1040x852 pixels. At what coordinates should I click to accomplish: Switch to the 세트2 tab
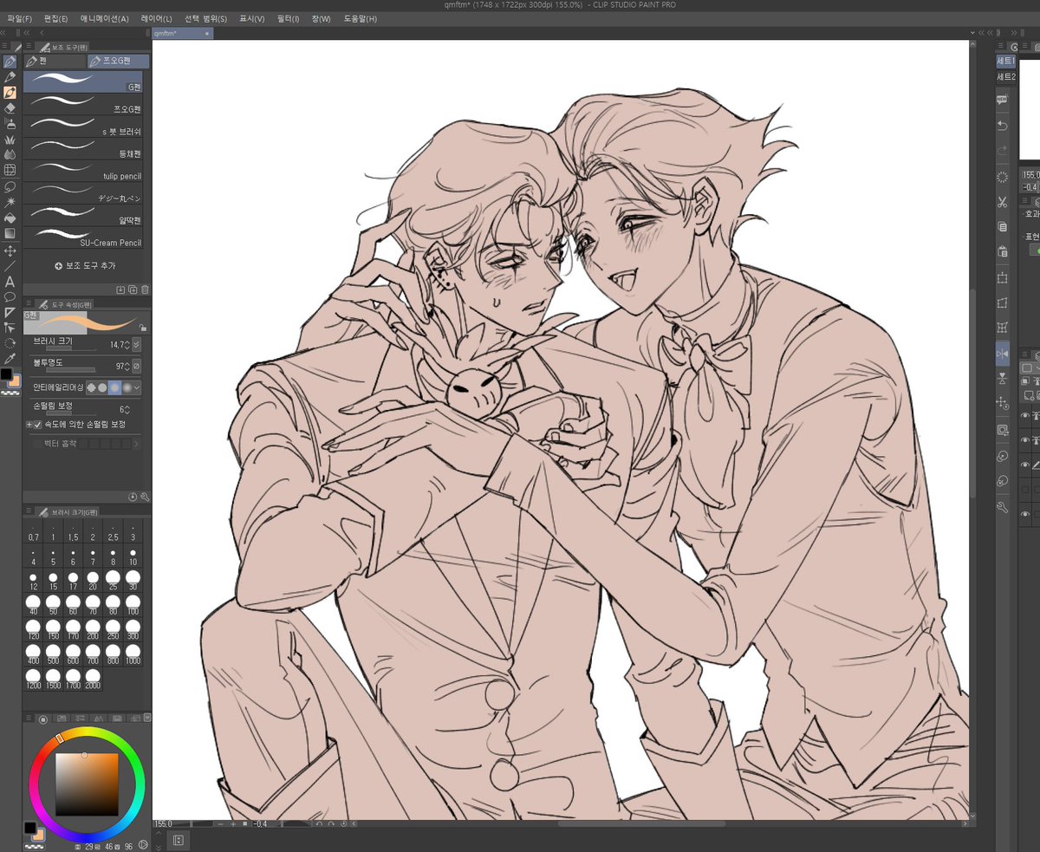click(1006, 77)
